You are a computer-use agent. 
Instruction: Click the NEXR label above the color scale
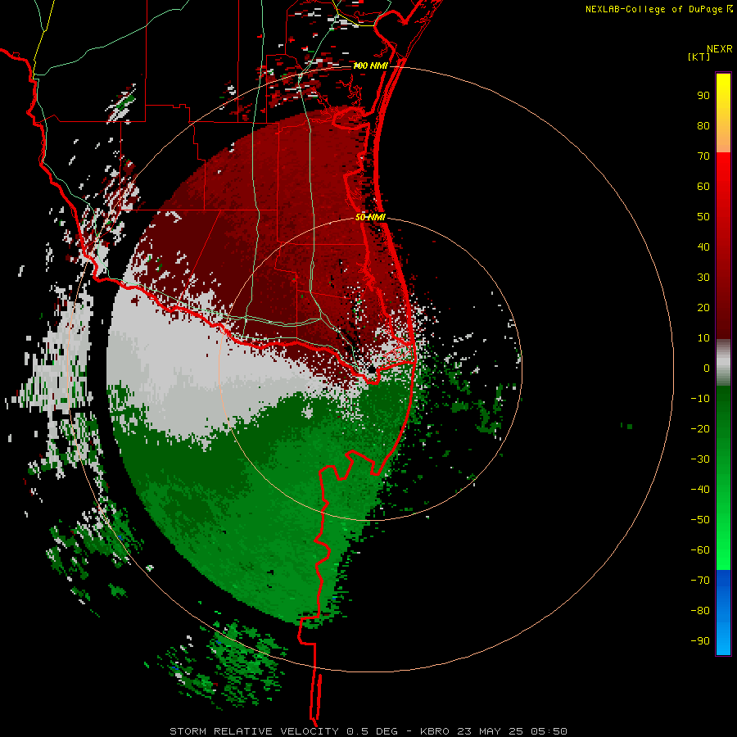pyautogui.click(x=719, y=49)
